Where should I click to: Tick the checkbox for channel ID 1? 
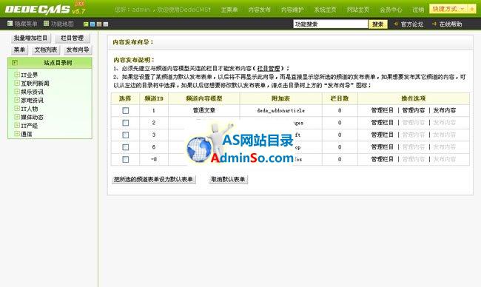pyautogui.click(x=126, y=110)
